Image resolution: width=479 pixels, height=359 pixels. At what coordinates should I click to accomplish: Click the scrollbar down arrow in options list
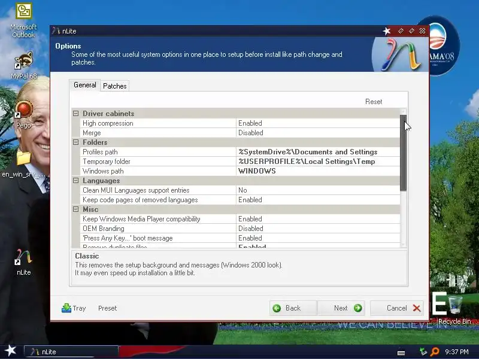tap(403, 244)
